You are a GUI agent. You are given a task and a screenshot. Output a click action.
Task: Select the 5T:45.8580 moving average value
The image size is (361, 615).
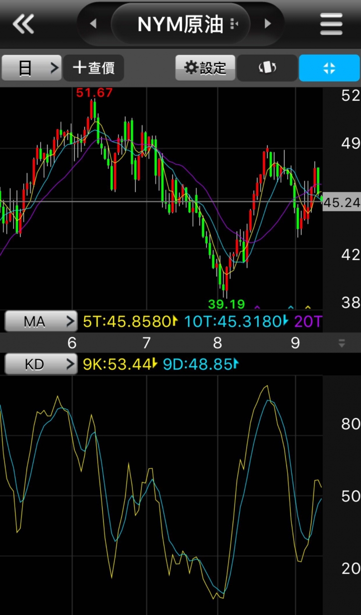[x=130, y=322]
